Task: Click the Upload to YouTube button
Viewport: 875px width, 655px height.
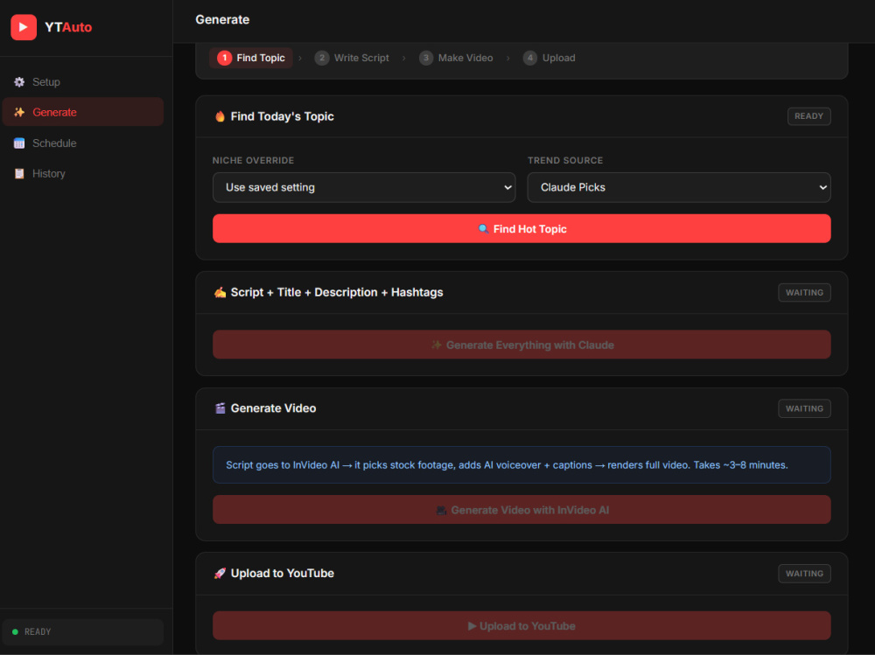Action: click(521, 626)
